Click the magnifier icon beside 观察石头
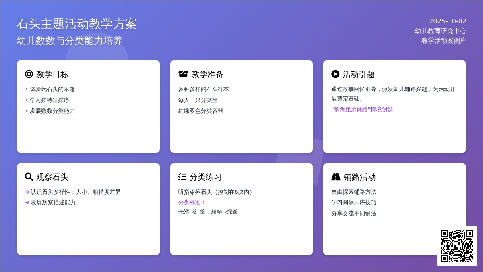 pyautogui.click(x=29, y=177)
